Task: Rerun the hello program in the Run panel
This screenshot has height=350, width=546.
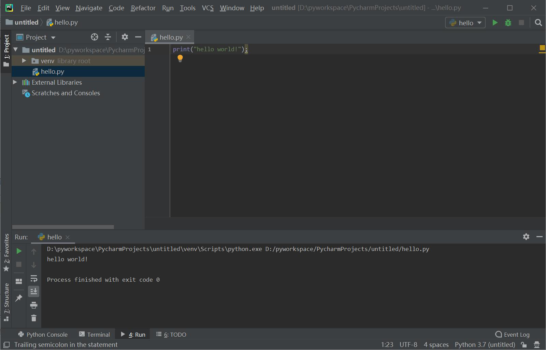Action: tap(19, 251)
